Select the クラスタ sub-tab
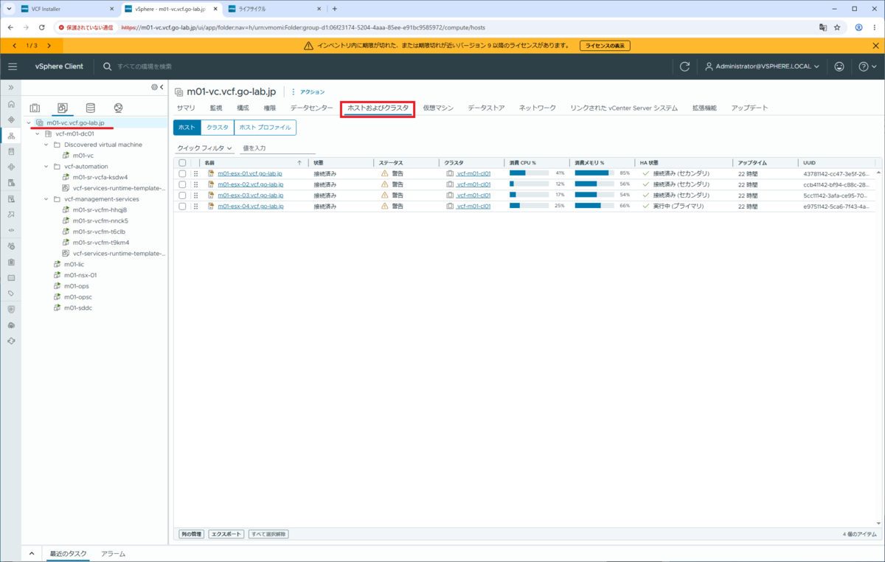 click(217, 128)
